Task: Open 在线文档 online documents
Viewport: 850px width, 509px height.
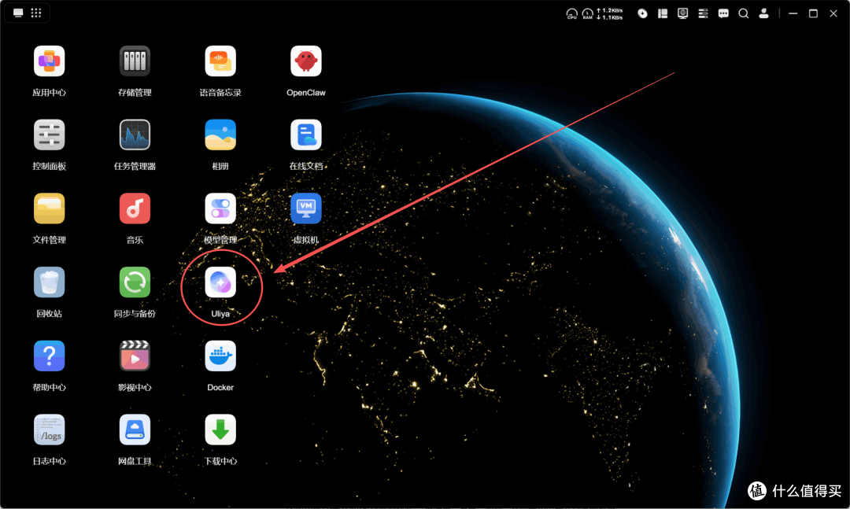Action: 306,135
